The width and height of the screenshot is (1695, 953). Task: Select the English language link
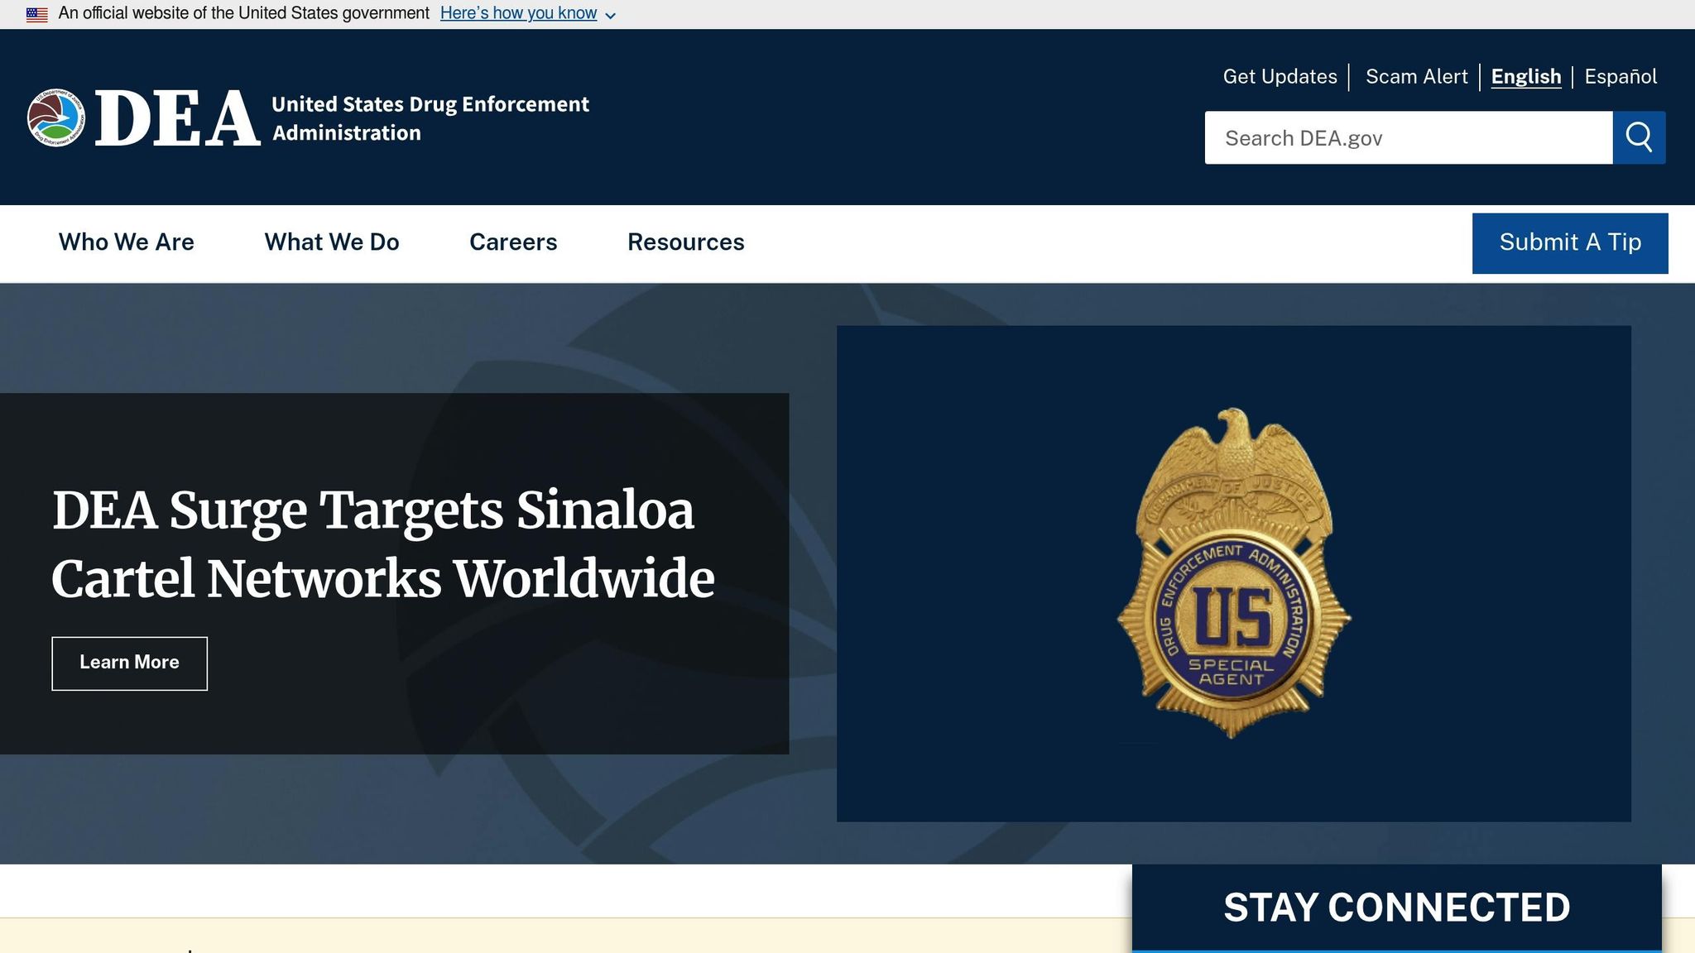(1526, 75)
